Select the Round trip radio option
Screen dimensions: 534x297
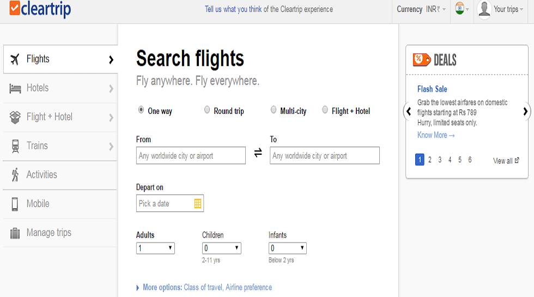click(207, 110)
